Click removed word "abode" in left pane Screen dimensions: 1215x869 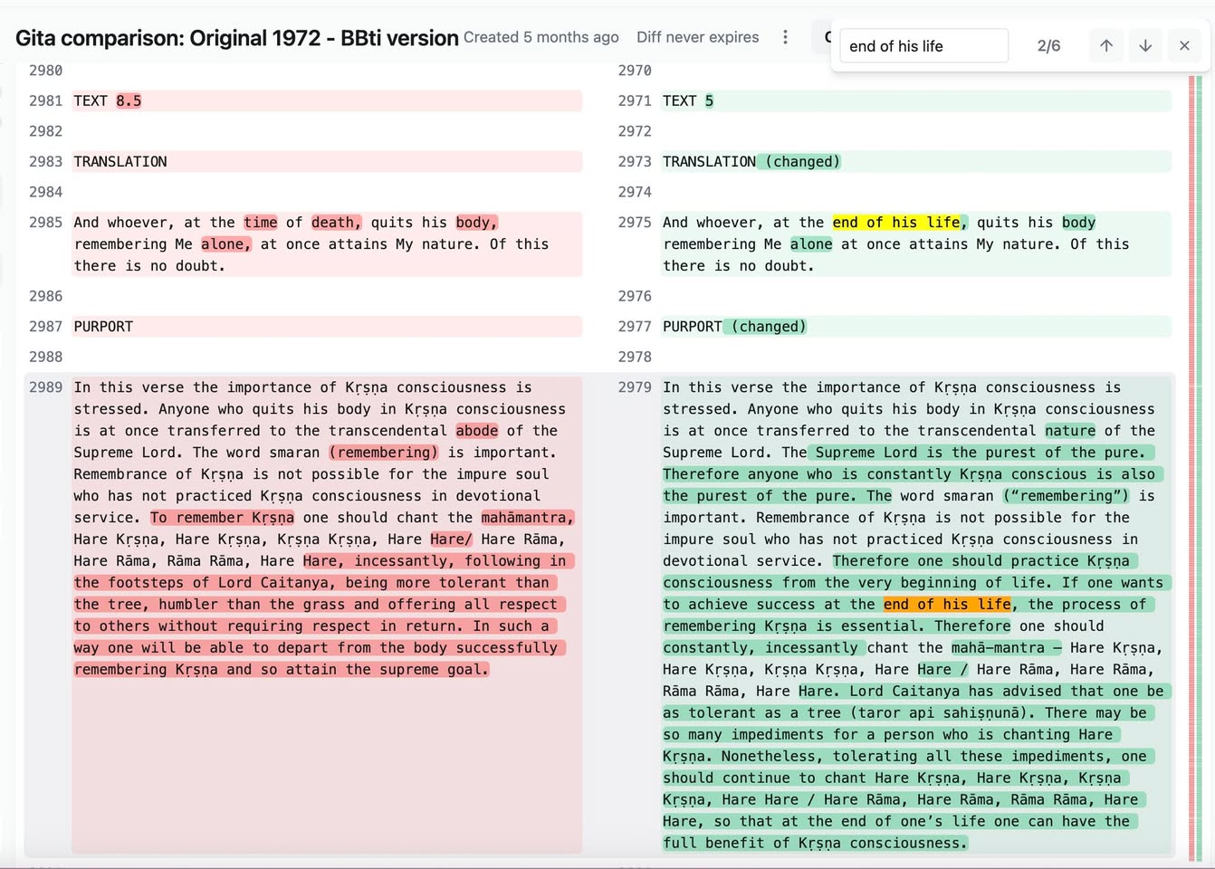pos(476,430)
